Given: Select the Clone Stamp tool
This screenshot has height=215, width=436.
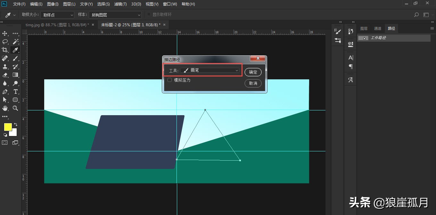Looking at the screenshot, I should pos(5,67).
